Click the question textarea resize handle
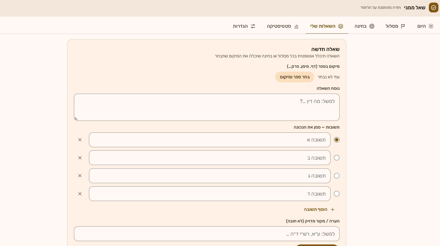 pyautogui.click(x=76, y=119)
